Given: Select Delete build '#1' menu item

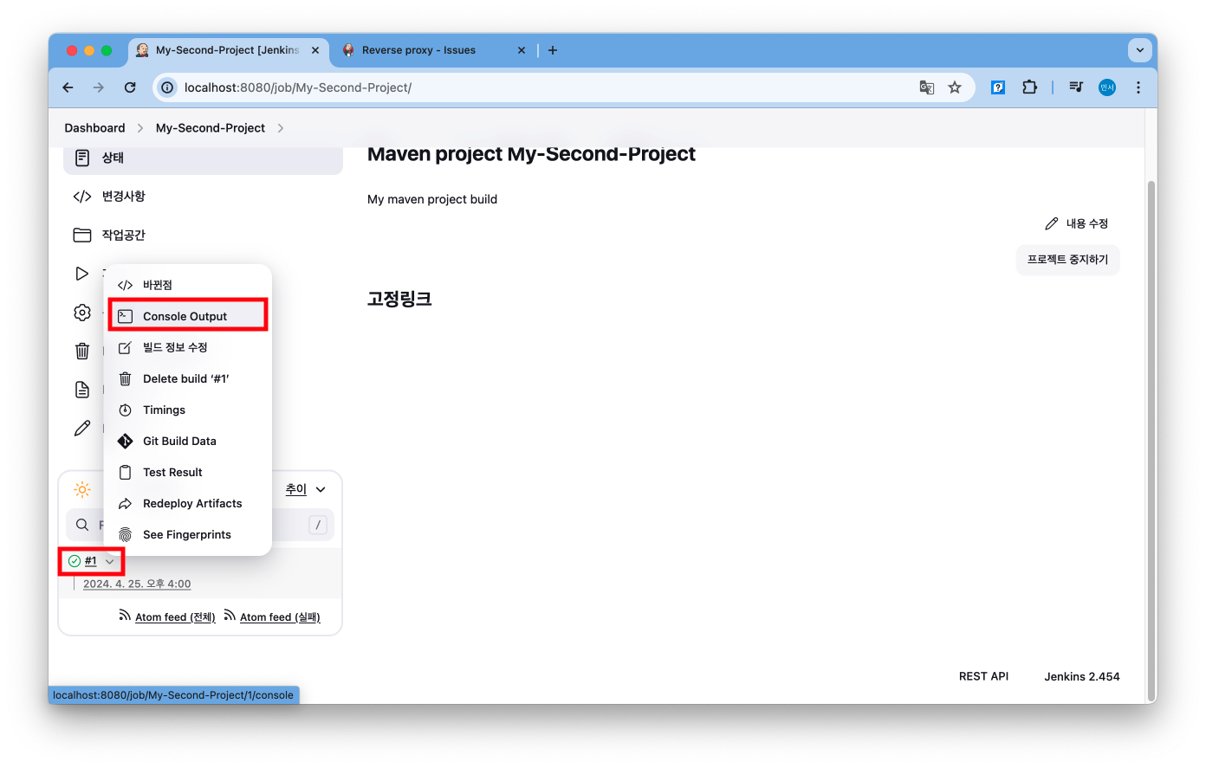Looking at the screenshot, I should [188, 378].
